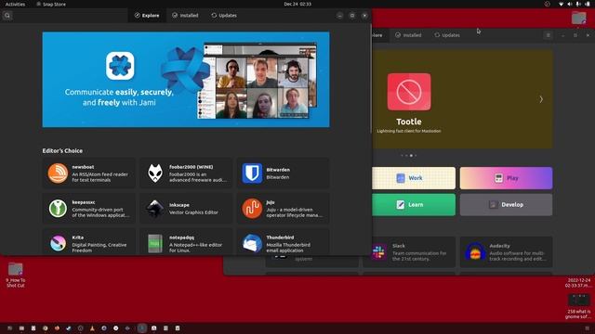Open the Develop category

point(506,204)
